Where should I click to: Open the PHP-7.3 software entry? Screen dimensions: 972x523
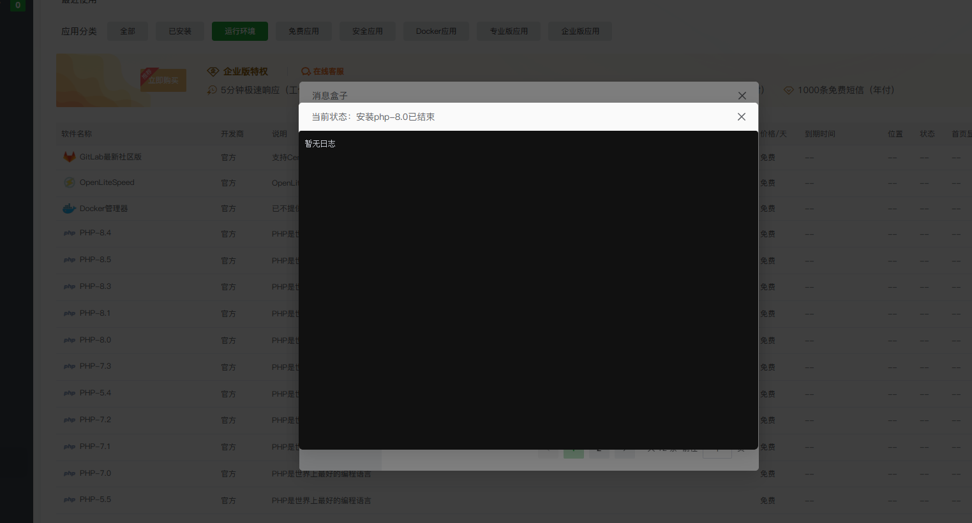95,366
